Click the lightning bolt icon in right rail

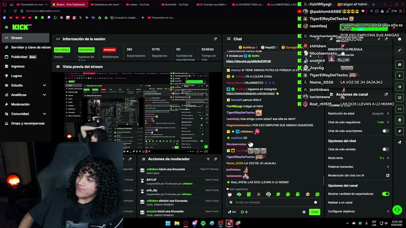[x=400, y=76]
